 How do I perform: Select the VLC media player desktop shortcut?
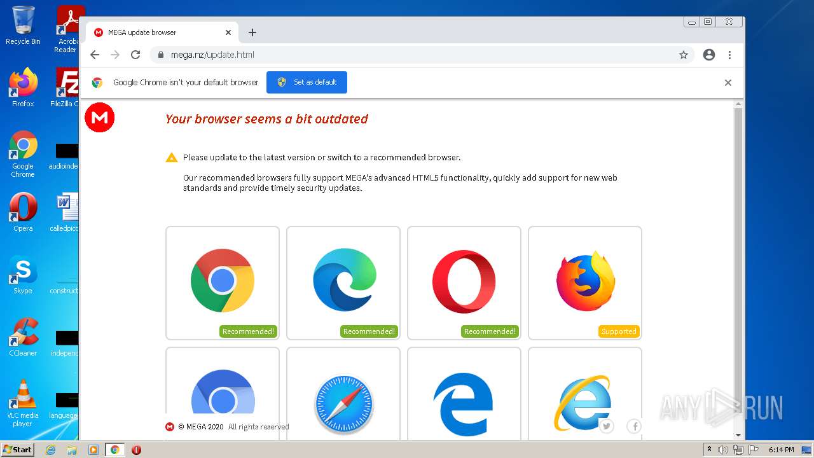(x=23, y=403)
